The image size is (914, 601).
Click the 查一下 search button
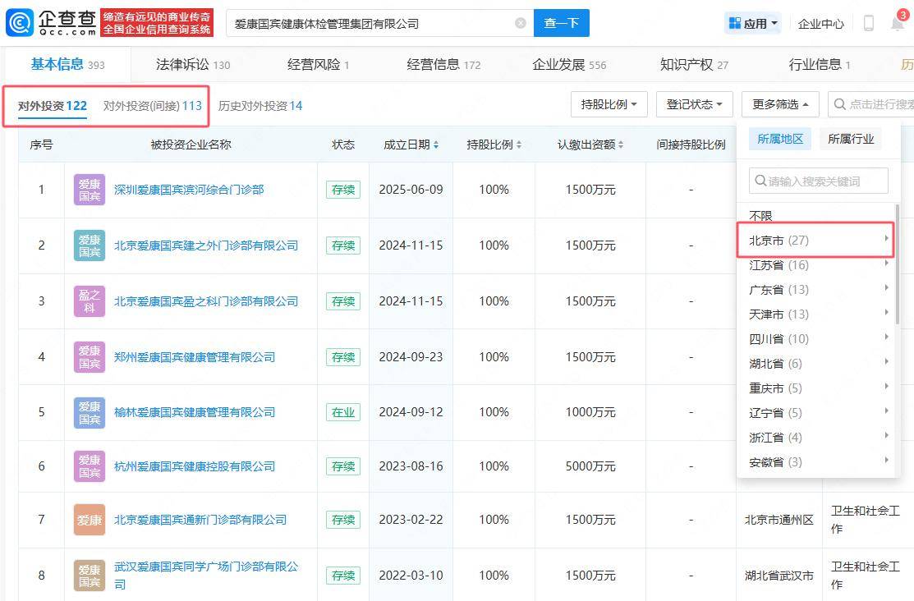coord(562,23)
